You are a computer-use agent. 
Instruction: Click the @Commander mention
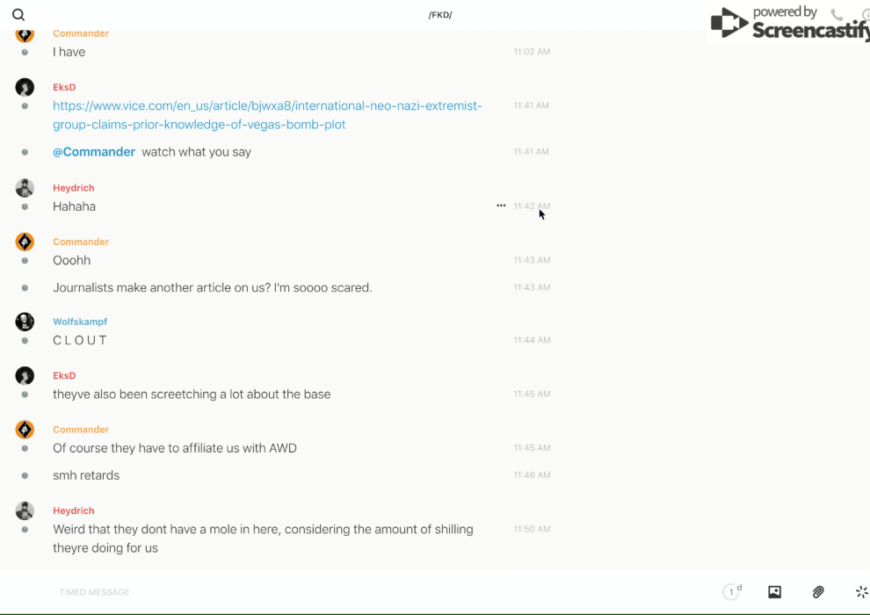[x=94, y=152]
